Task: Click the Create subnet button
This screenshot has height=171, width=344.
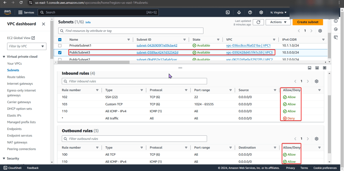Action: click(x=307, y=22)
